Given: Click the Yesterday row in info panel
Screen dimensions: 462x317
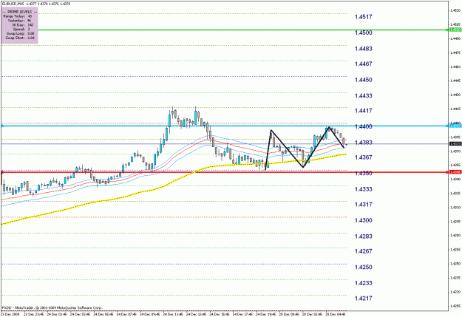Looking at the screenshot, I should pyautogui.click(x=19, y=21).
